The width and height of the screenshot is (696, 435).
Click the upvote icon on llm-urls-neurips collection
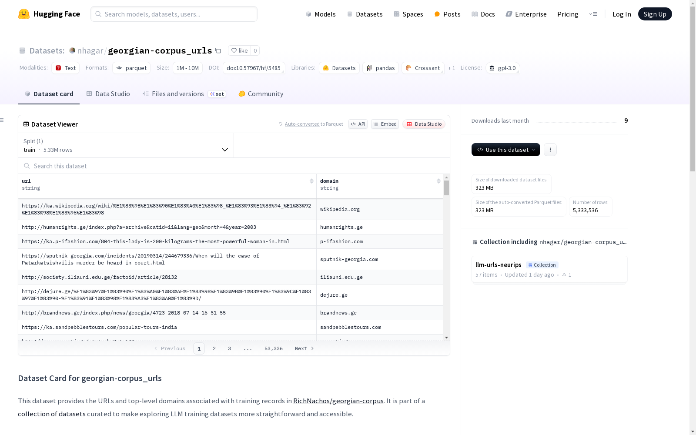coord(564,274)
